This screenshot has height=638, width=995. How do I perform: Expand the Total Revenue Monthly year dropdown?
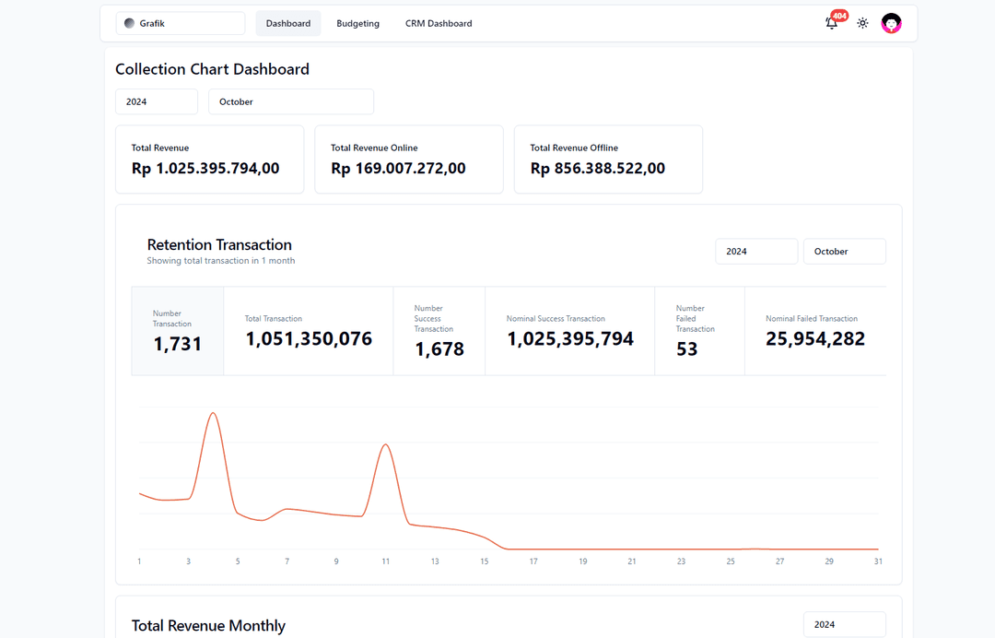(845, 624)
